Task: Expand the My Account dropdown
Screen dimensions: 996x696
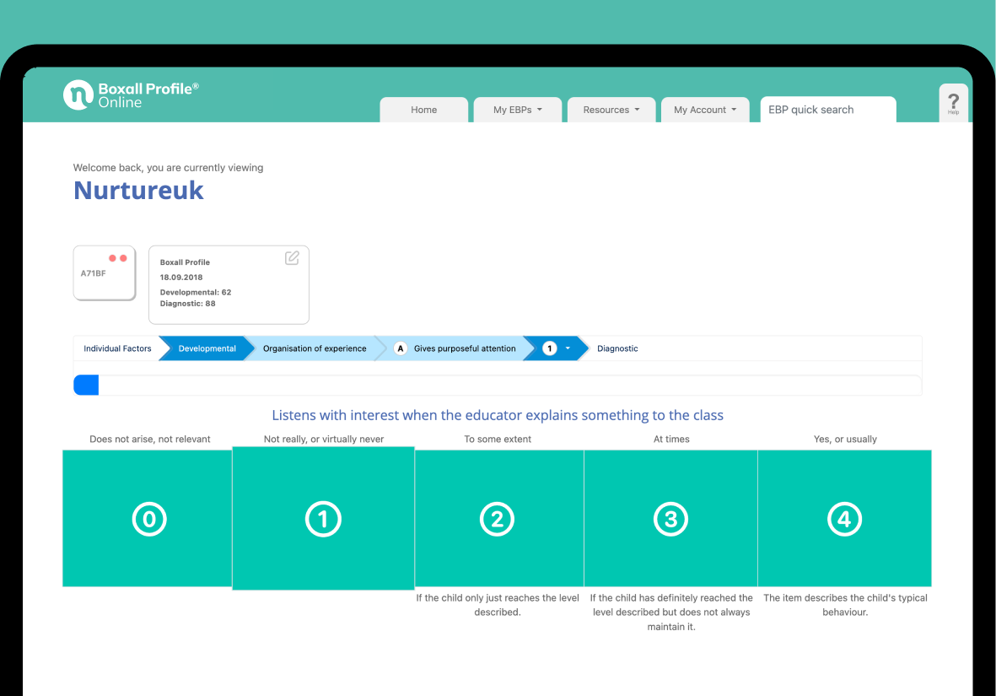Action: tap(704, 110)
